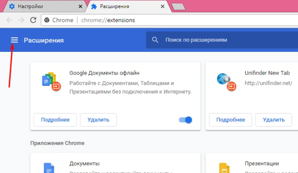Click the http://unifinder.net/ description text

point(269,83)
